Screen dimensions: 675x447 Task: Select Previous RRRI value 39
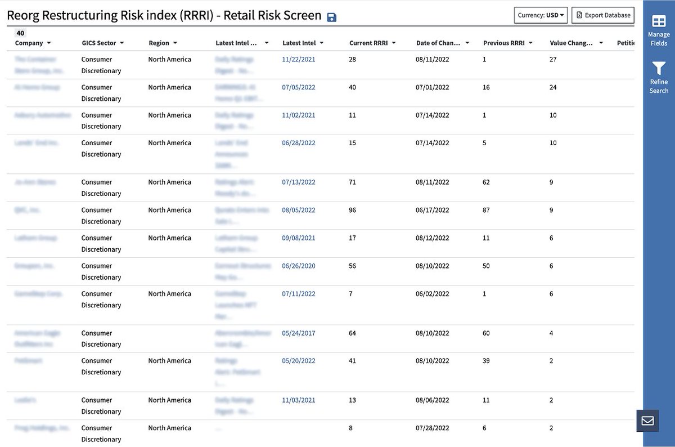coord(487,360)
